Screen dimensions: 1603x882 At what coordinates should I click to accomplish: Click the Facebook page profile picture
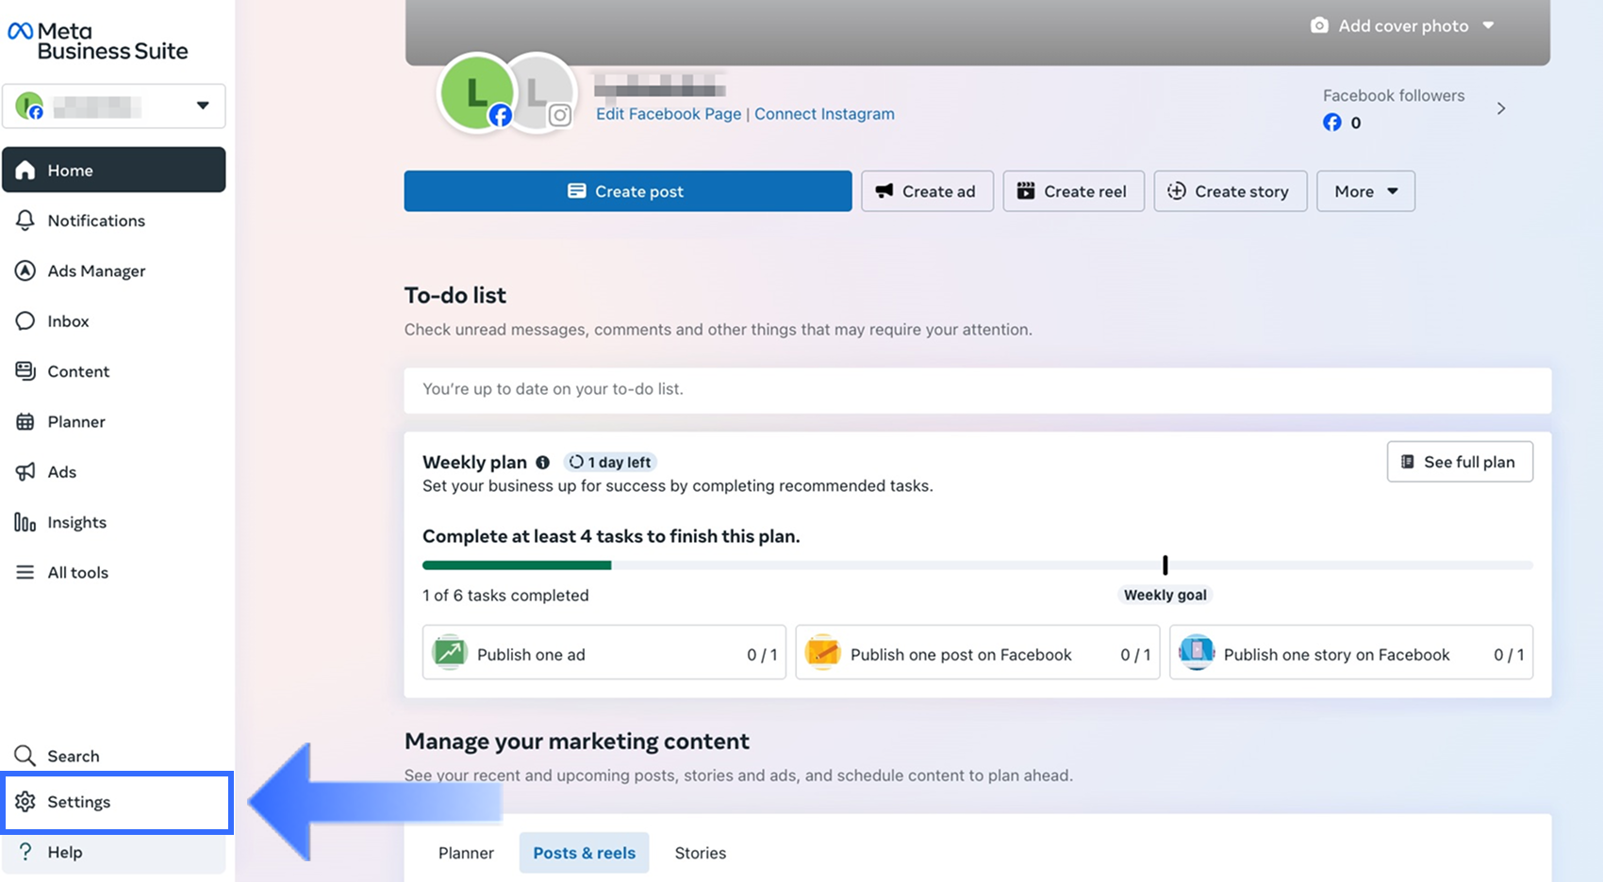point(477,92)
